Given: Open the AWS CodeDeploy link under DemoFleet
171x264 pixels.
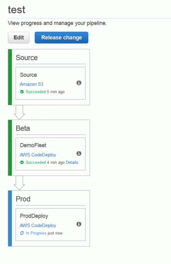Looking at the screenshot, I should [38, 155].
